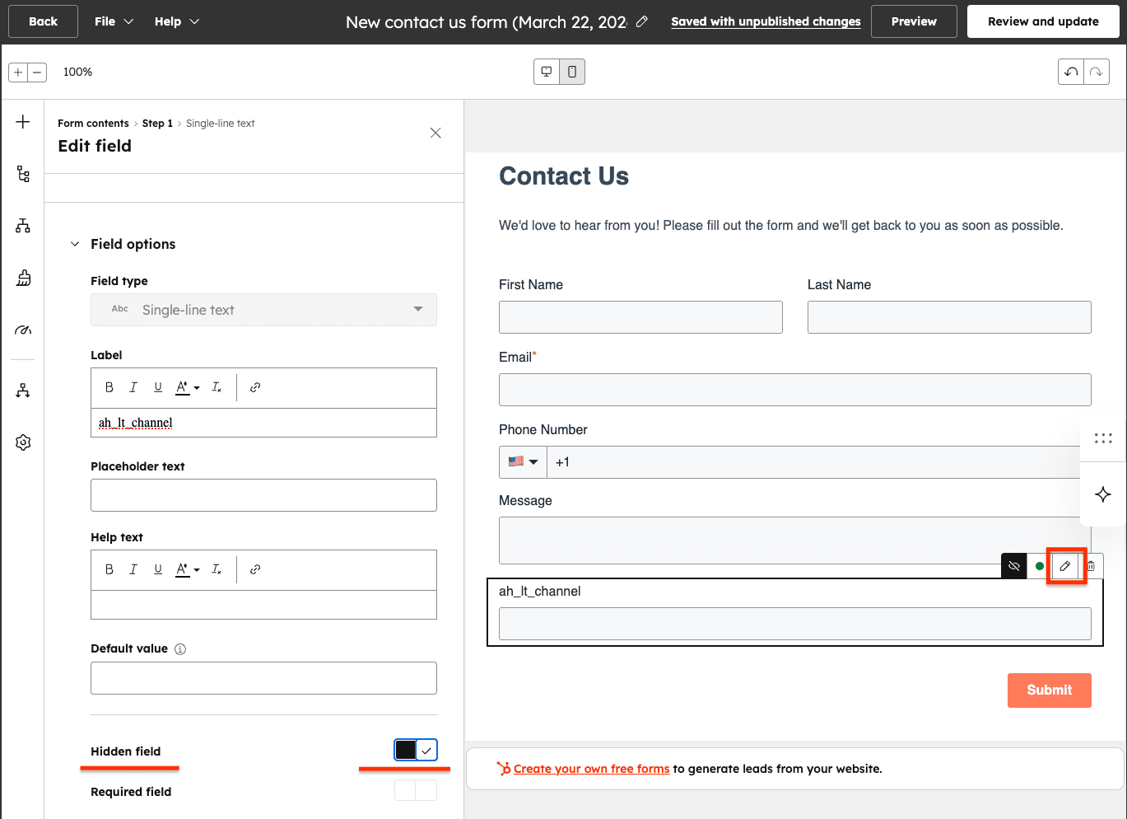Open the phone country flag dropdown
The width and height of the screenshot is (1127, 819).
523,462
